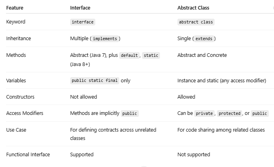Click the "protected" access modifier chip

coord(229,113)
